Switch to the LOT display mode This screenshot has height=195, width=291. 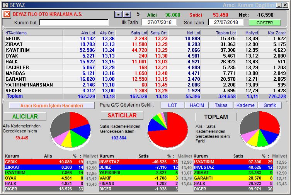tap(172, 105)
